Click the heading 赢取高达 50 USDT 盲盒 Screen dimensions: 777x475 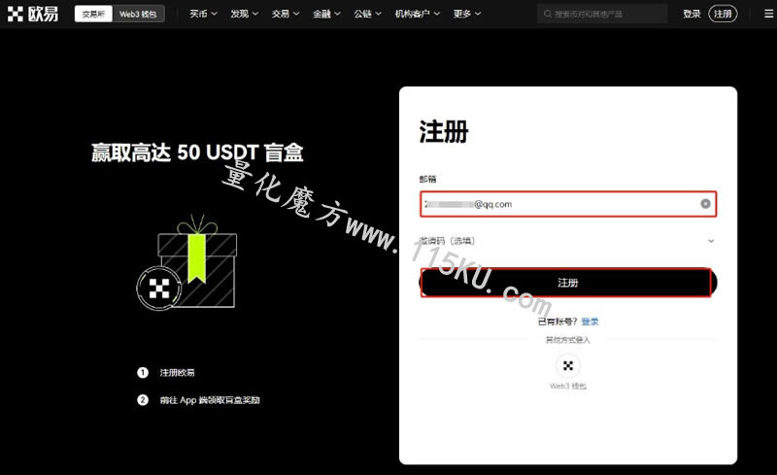pyautogui.click(x=197, y=153)
